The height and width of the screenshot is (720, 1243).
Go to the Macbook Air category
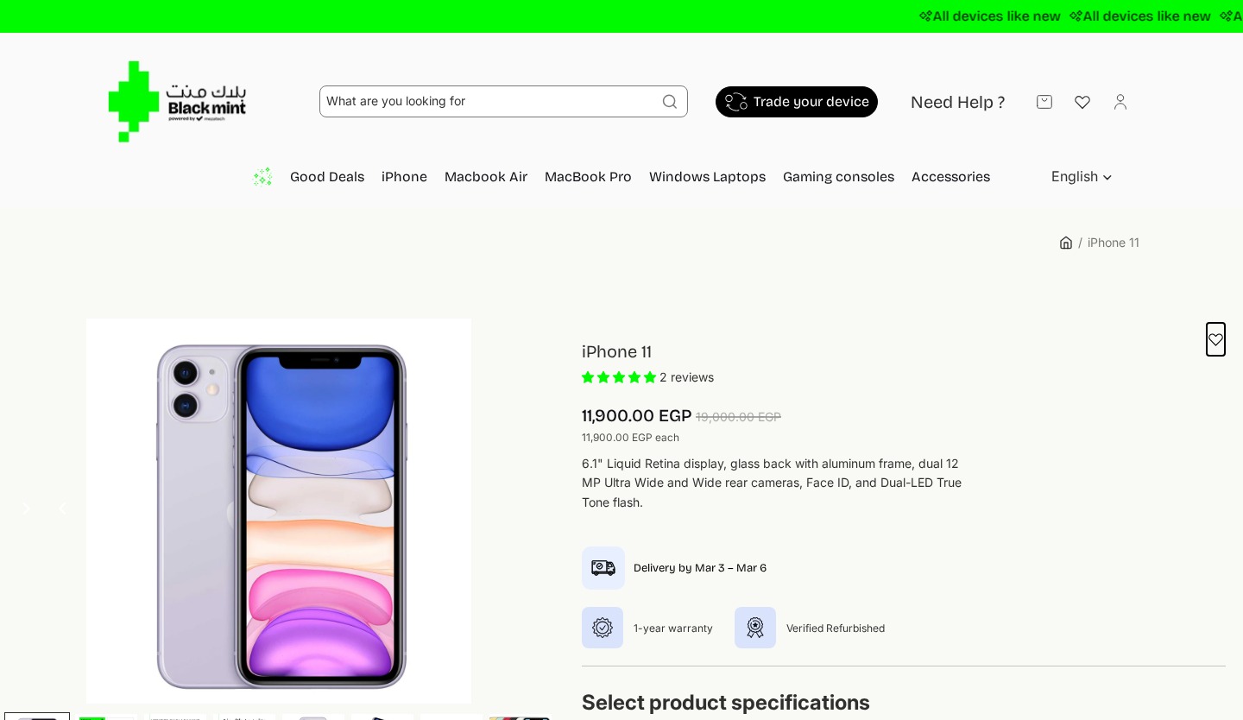(x=486, y=177)
